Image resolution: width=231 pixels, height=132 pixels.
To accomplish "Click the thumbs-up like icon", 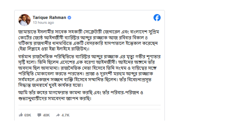I will pos(21,115).
